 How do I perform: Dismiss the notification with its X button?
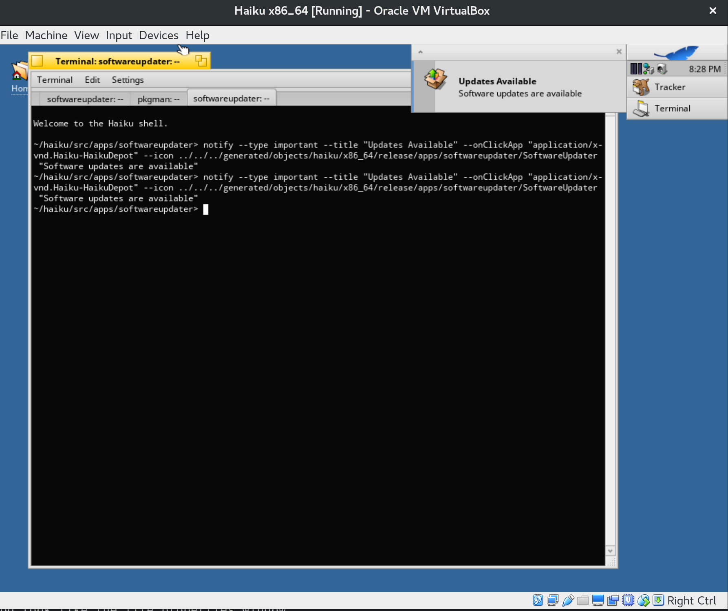pyautogui.click(x=619, y=51)
